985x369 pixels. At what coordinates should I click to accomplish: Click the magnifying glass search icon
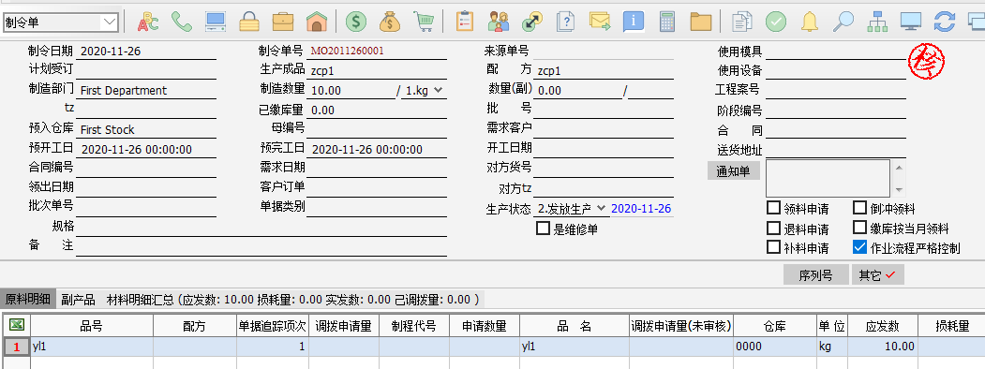(843, 22)
